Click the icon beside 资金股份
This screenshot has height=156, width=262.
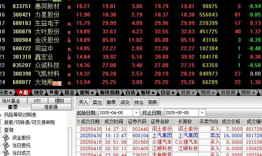pos(6,138)
